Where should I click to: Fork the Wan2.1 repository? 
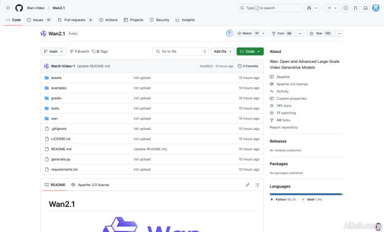281,33
